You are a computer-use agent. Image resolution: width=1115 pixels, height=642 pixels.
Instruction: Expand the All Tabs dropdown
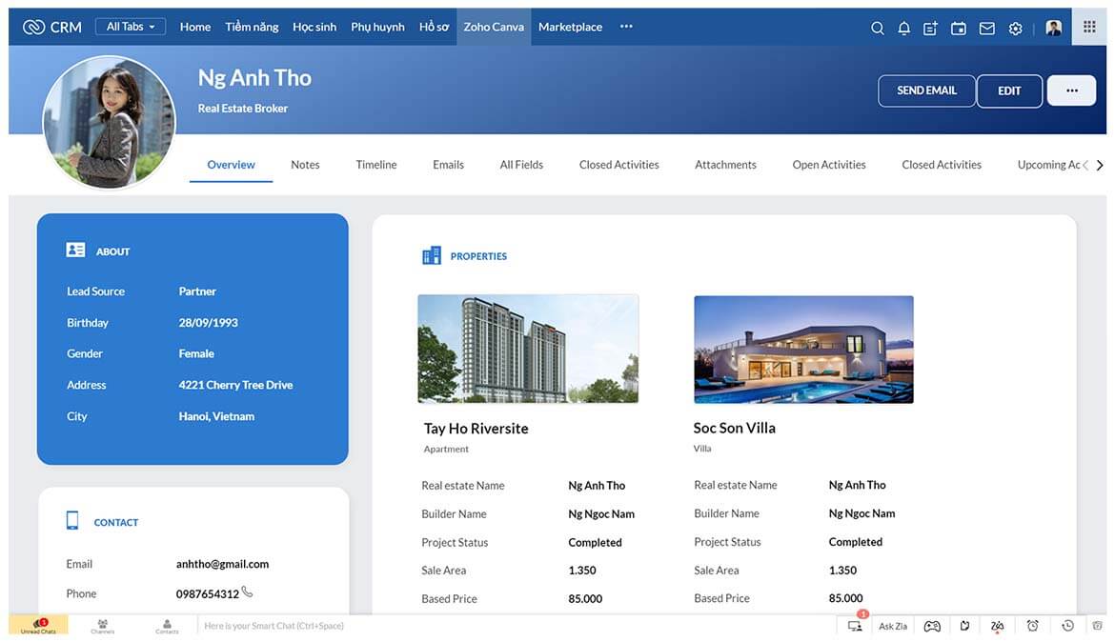[131, 27]
